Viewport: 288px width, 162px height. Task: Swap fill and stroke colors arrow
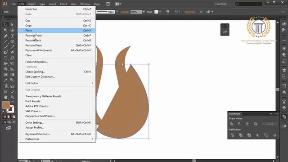[x=13, y=102]
